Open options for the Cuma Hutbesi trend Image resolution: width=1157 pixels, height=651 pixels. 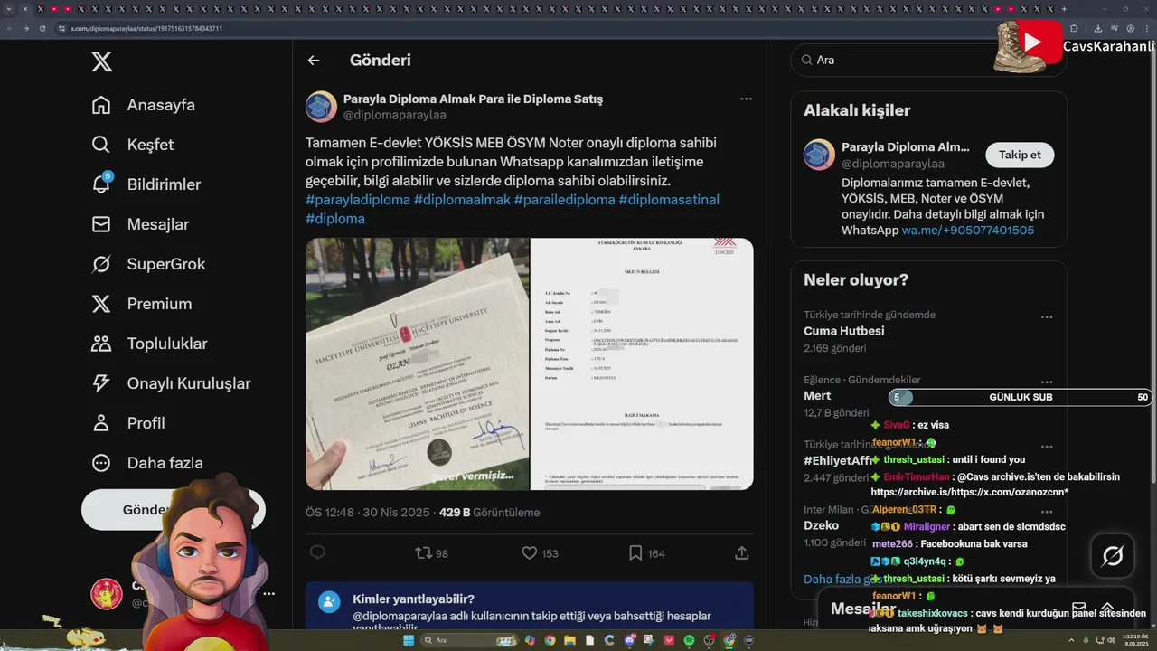[1047, 317]
